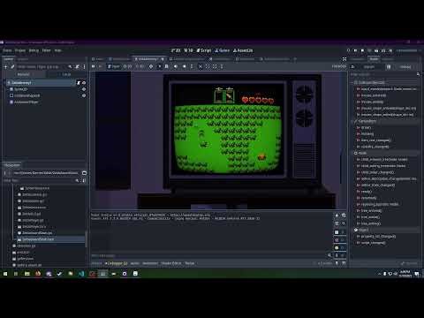Click the copy output icon
Screen dimensions: 424x318
point(344,216)
